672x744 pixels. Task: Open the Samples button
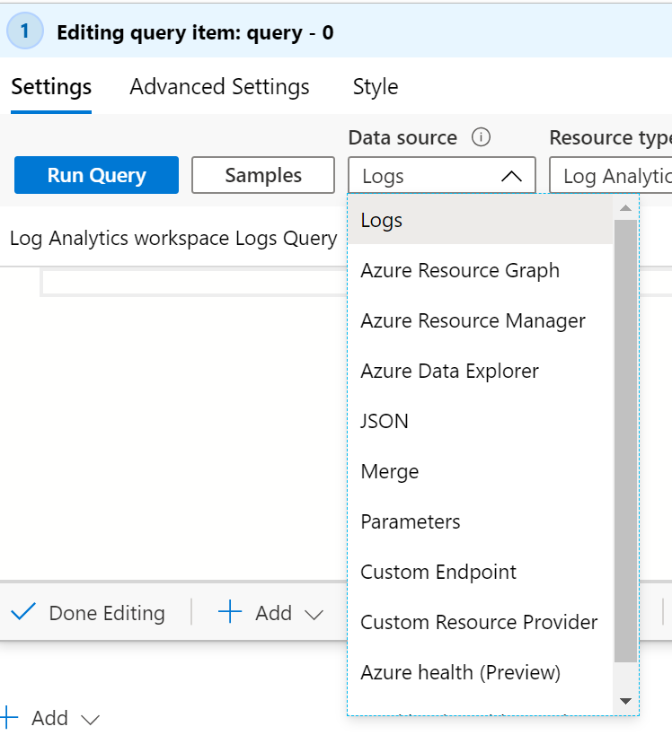point(262,175)
